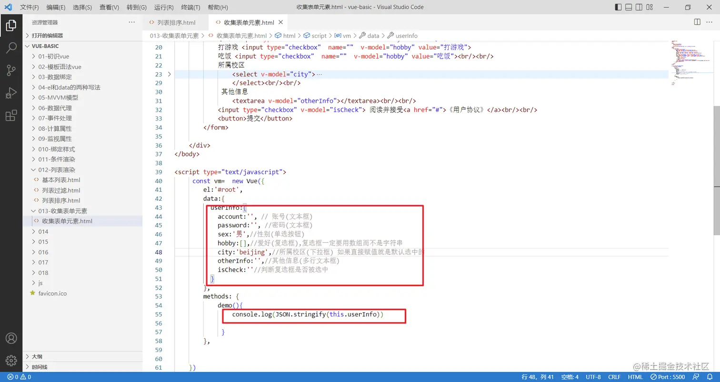The width and height of the screenshot is (720, 382).
Task: Expand the 打开的编辑器 section
Action: point(82,36)
